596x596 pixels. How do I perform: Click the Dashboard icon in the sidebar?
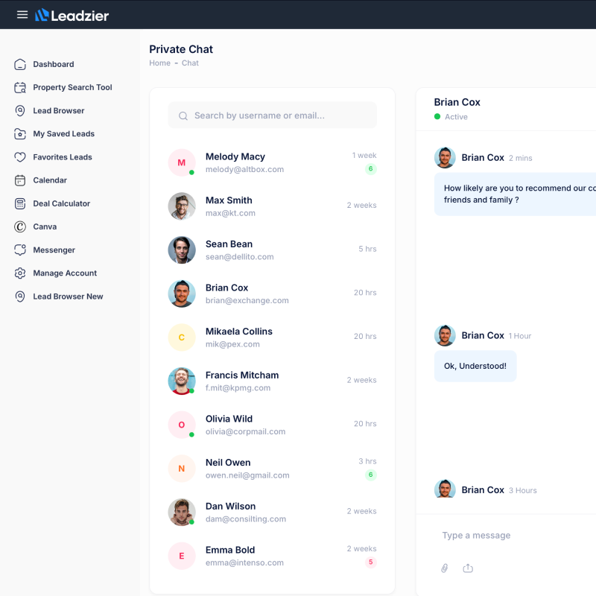click(20, 65)
